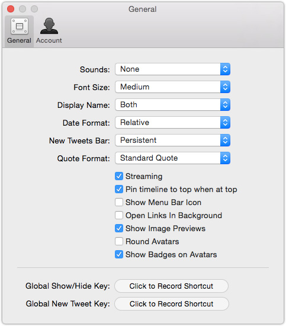Click the Display Name: label

(83, 105)
